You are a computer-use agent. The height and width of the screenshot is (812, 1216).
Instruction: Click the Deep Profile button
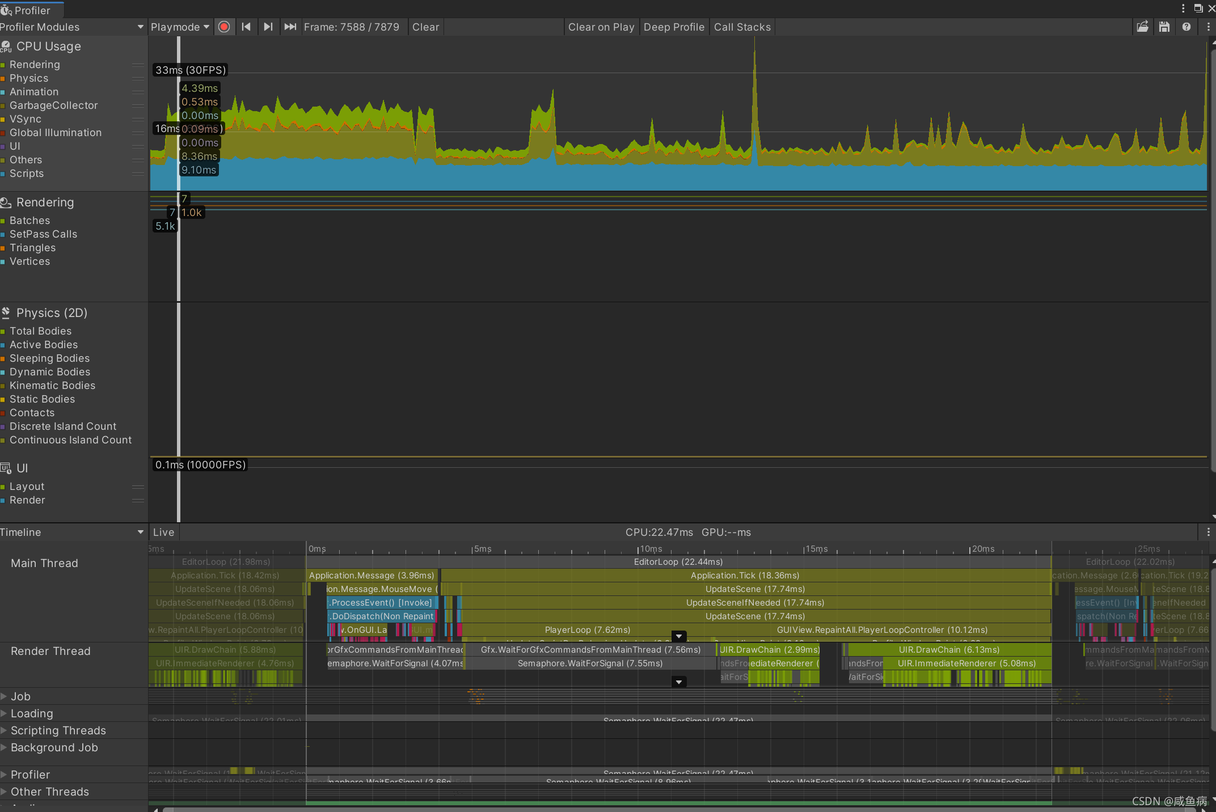pos(672,26)
